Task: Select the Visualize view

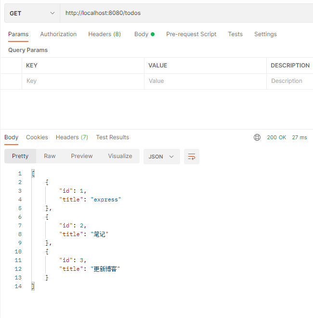Action: (120, 156)
